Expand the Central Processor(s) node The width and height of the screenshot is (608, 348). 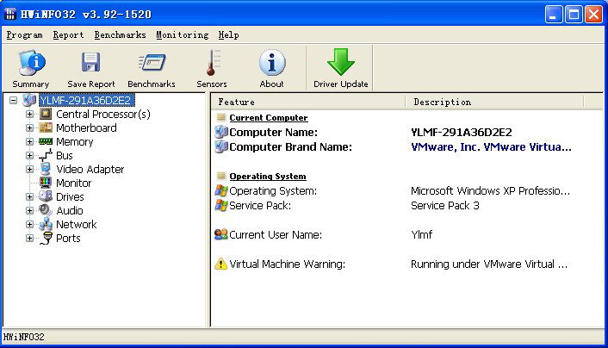[29, 115]
